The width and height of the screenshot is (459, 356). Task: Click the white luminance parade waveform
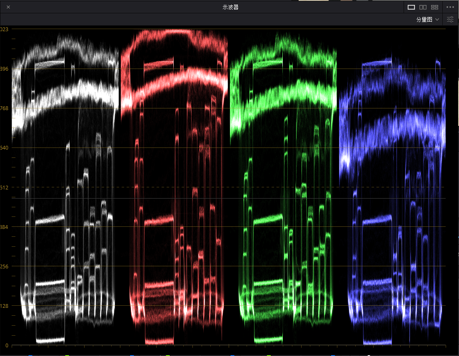tap(65, 188)
